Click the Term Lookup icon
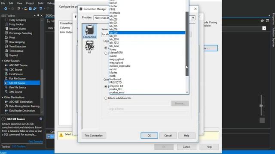The height and width of the screenshot is (154, 275). tap(6, 51)
